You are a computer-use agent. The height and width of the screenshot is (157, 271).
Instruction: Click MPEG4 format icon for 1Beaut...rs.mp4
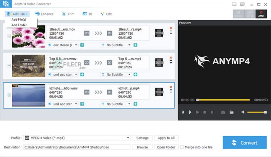(159, 33)
